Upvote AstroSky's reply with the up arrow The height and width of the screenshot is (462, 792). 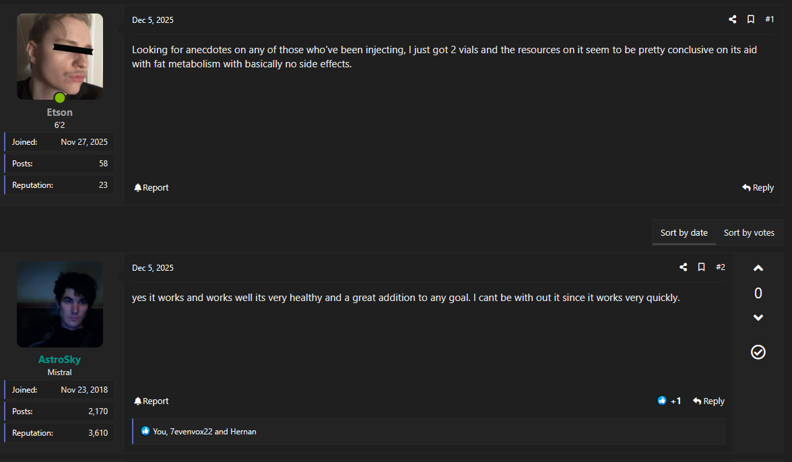pyautogui.click(x=758, y=269)
